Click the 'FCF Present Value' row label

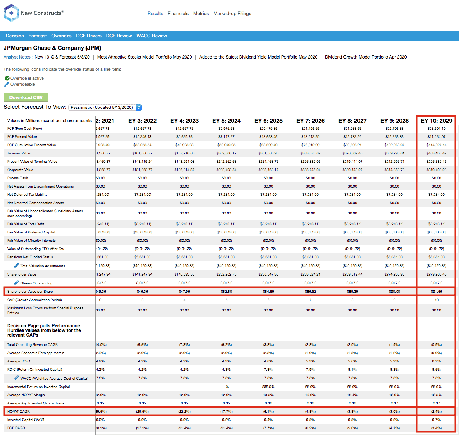click(22, 137)
